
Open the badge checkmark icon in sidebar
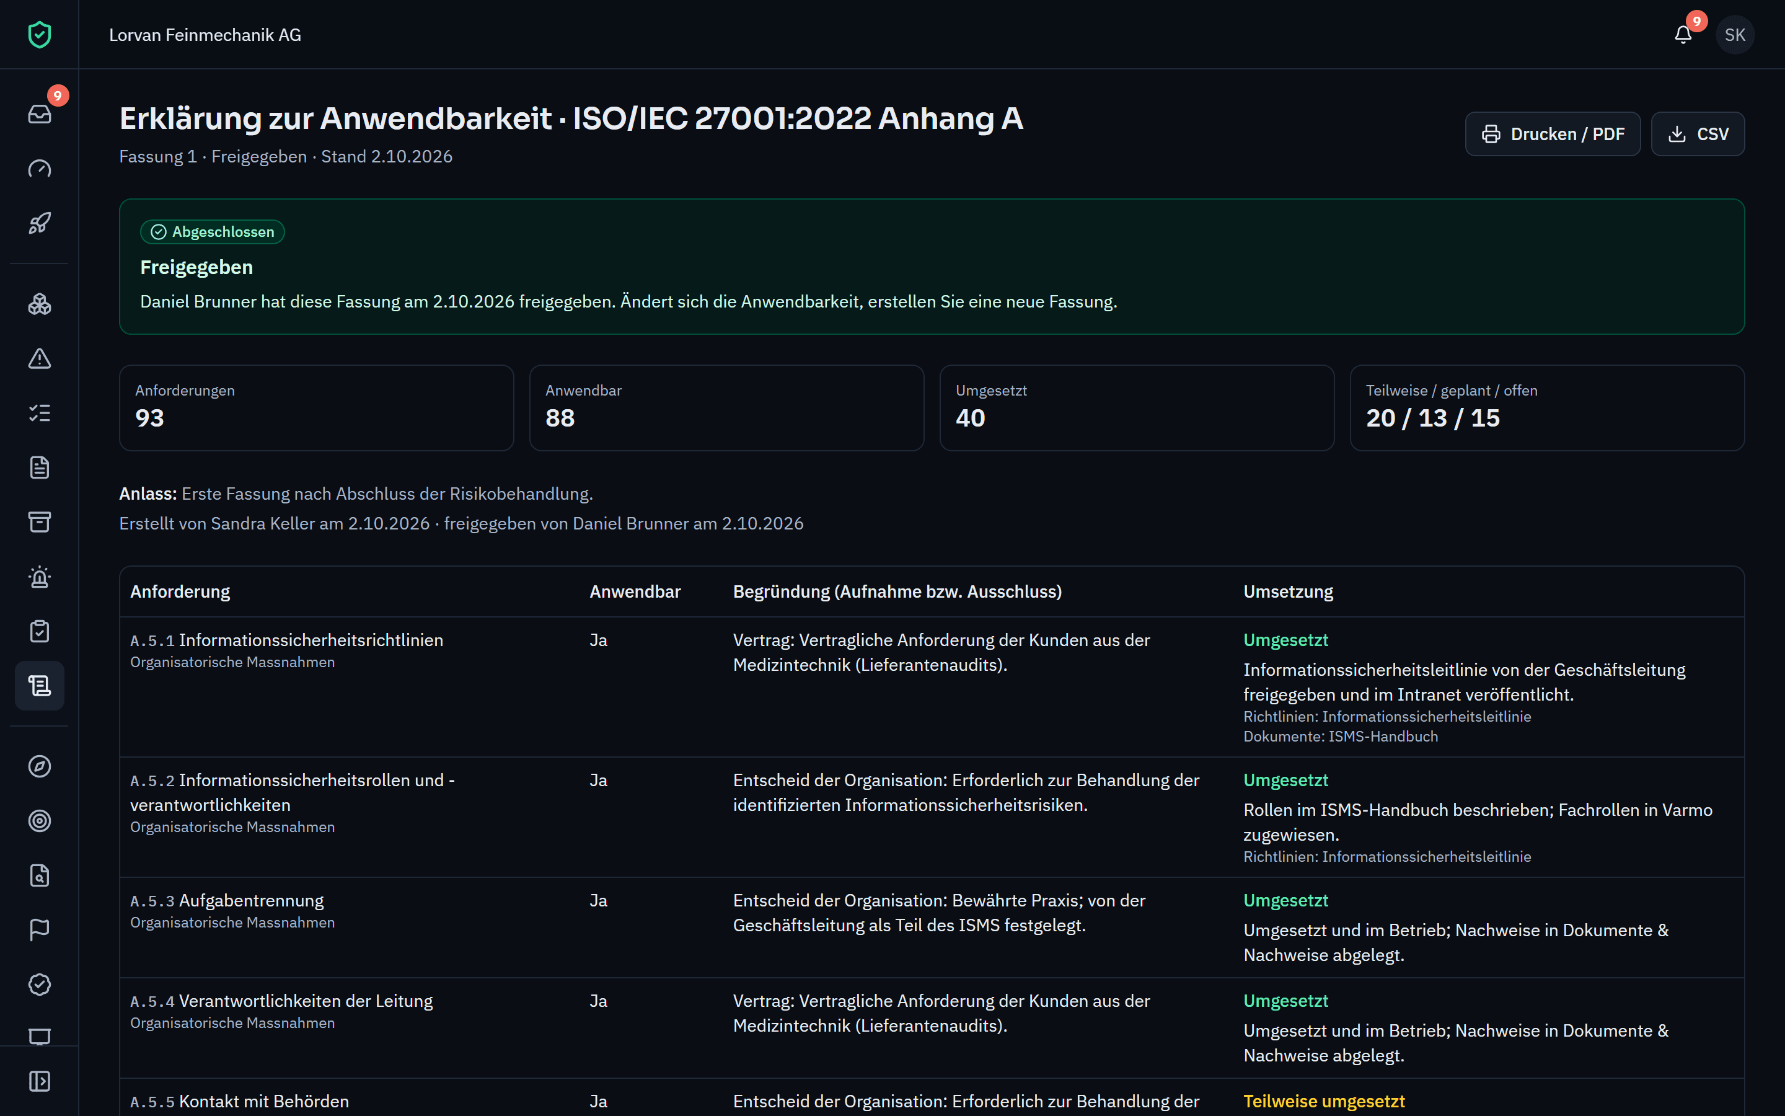click(39, 985)
